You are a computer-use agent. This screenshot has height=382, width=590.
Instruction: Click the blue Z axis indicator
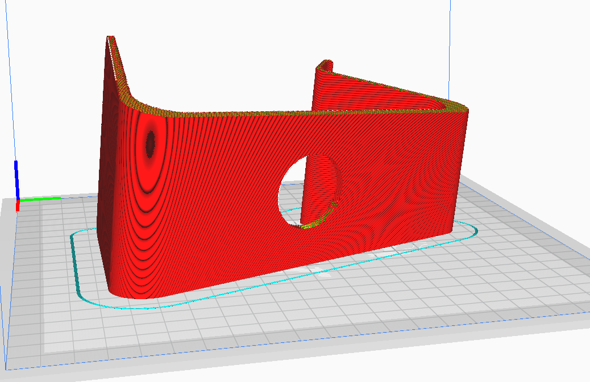click(16, 179)
